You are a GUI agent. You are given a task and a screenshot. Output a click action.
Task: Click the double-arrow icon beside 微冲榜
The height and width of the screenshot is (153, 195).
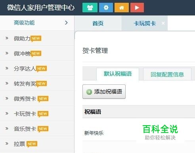coord(7,53)
